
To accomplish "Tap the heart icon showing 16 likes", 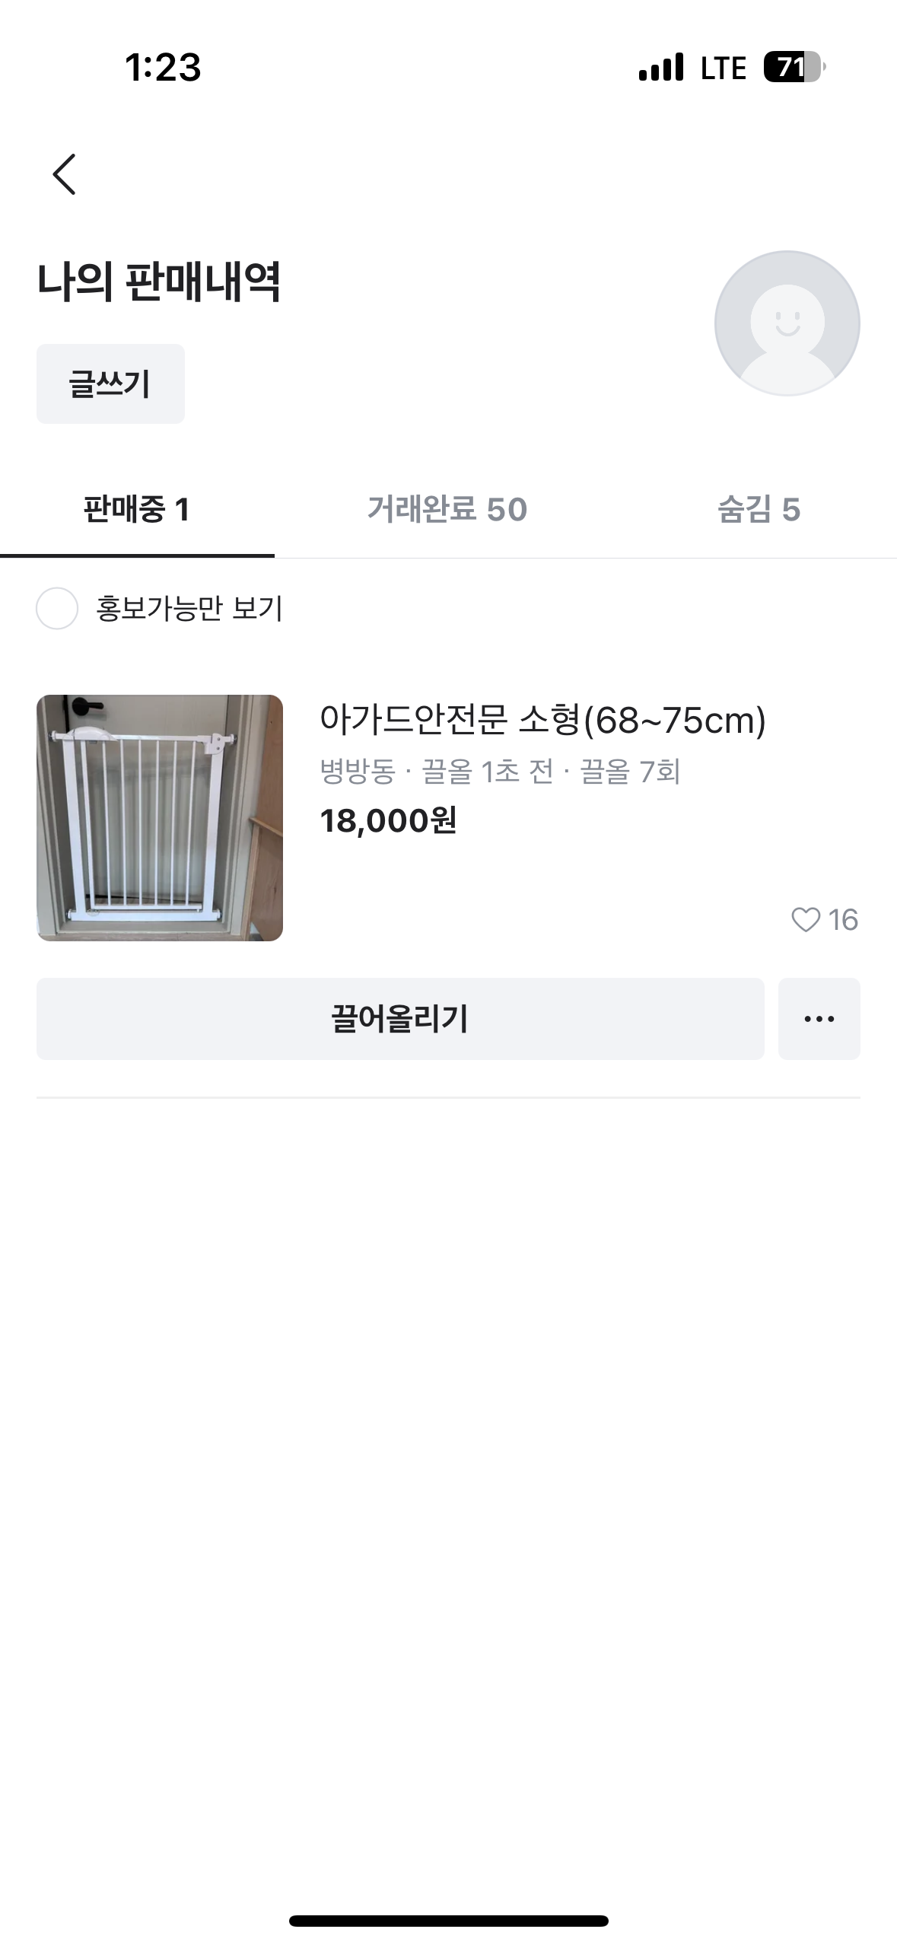I will point(806,919).
